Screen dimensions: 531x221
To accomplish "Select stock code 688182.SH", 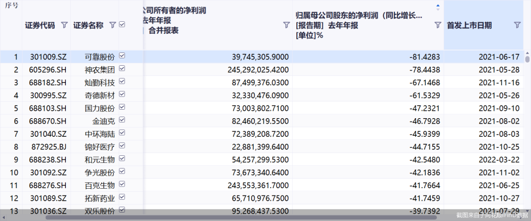I will tap(48, 83).
